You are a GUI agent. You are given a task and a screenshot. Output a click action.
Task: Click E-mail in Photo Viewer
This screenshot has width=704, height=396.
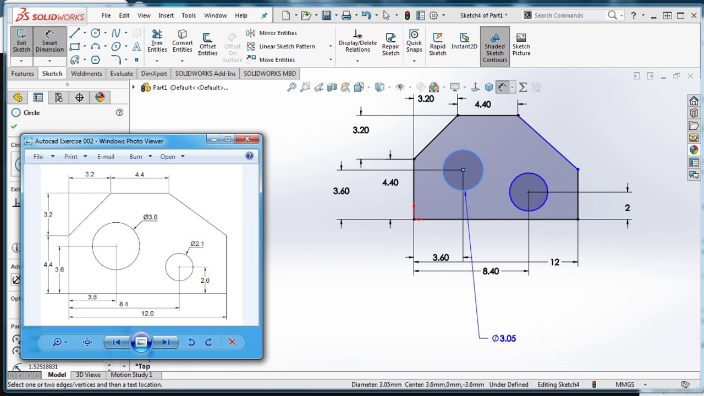(106, 157)
